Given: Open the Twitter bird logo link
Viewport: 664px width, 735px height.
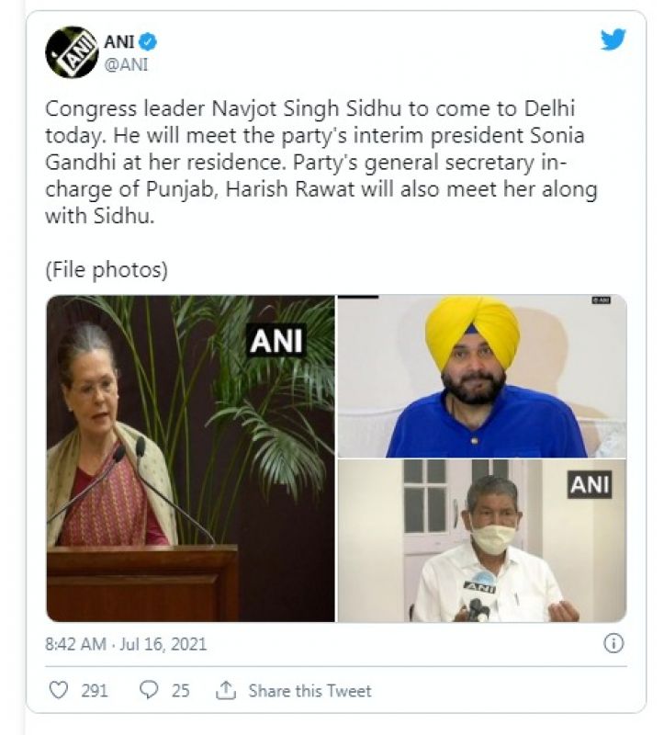Looking at the screenshot, I should point(613,40).
